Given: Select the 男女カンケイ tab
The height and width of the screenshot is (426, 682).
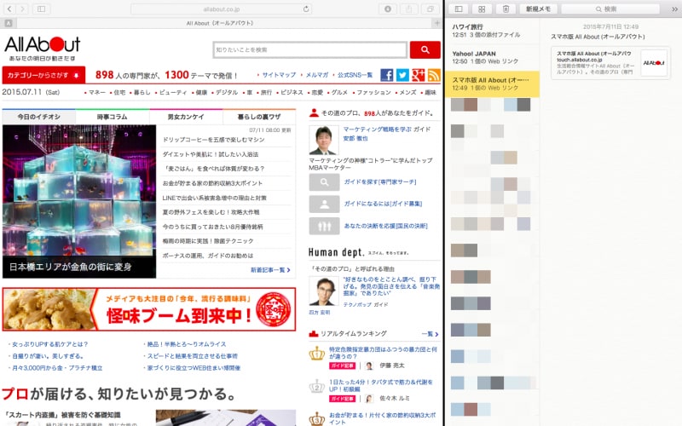Looking at the screenshot, I should coord(186,117).
